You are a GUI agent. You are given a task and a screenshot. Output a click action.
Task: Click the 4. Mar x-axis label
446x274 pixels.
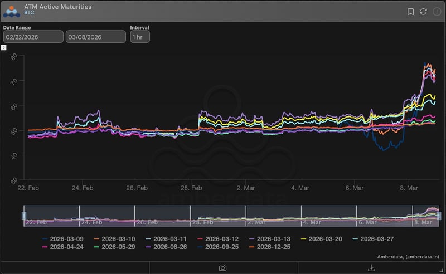tap(300, 188)
